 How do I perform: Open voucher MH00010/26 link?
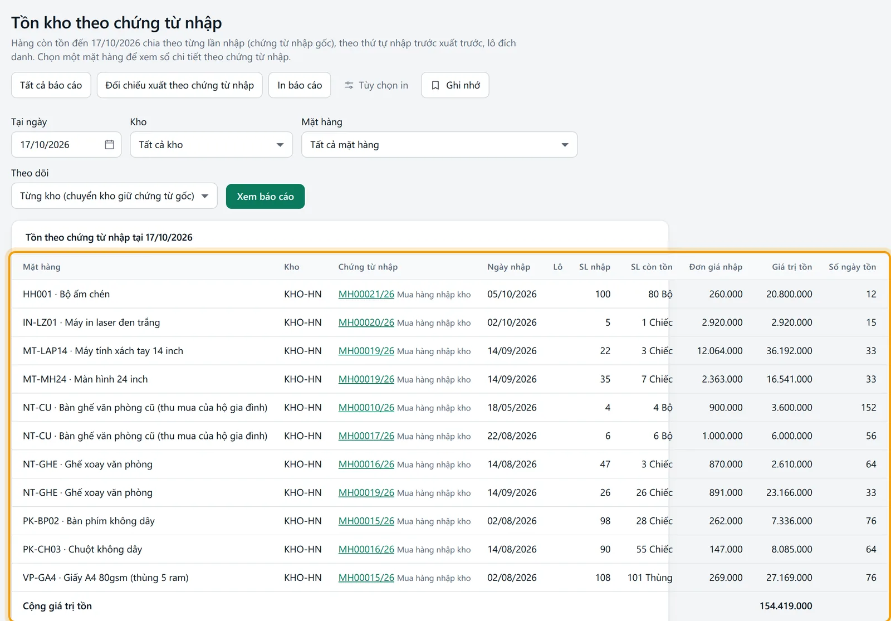[x=366, y=408]
